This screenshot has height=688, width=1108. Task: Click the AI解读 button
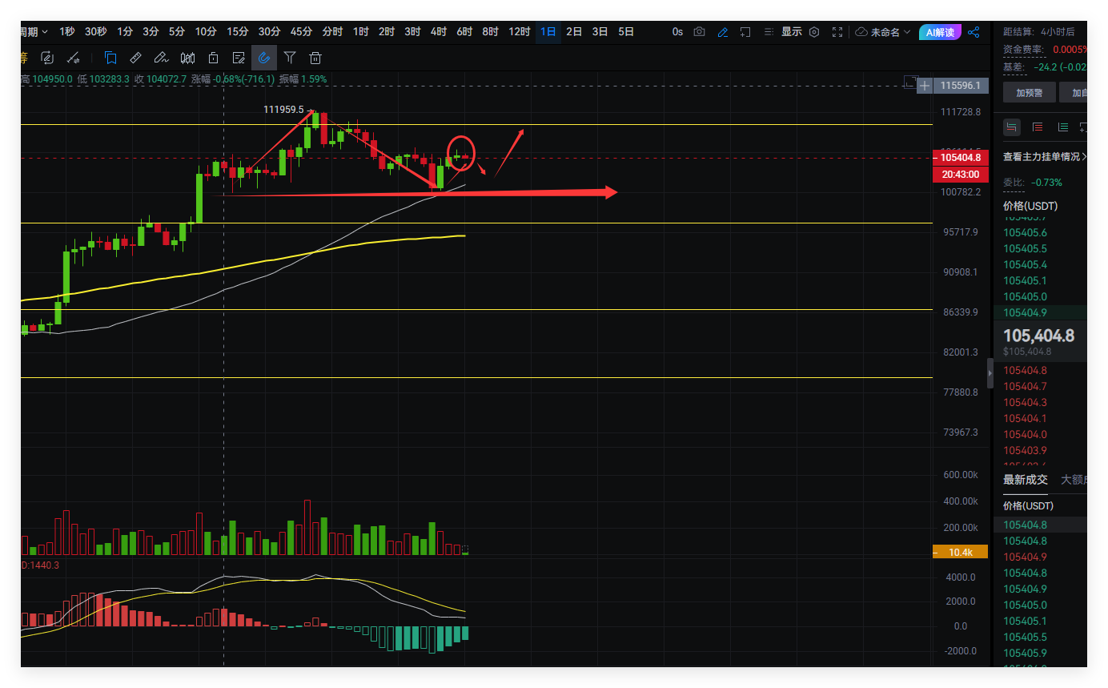click(x=940, y=32)
